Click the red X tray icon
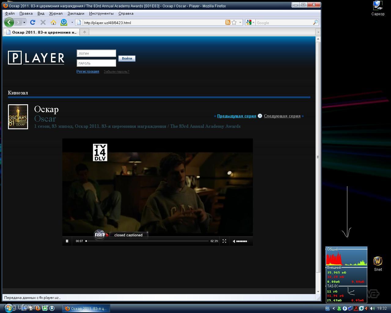 tap(356, 308)
